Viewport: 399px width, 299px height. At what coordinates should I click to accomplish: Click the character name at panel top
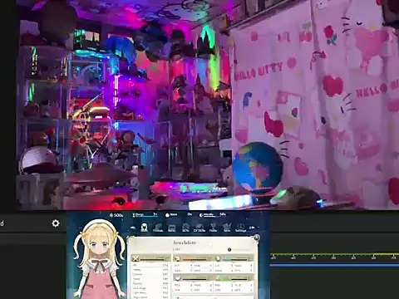[185, 243]
